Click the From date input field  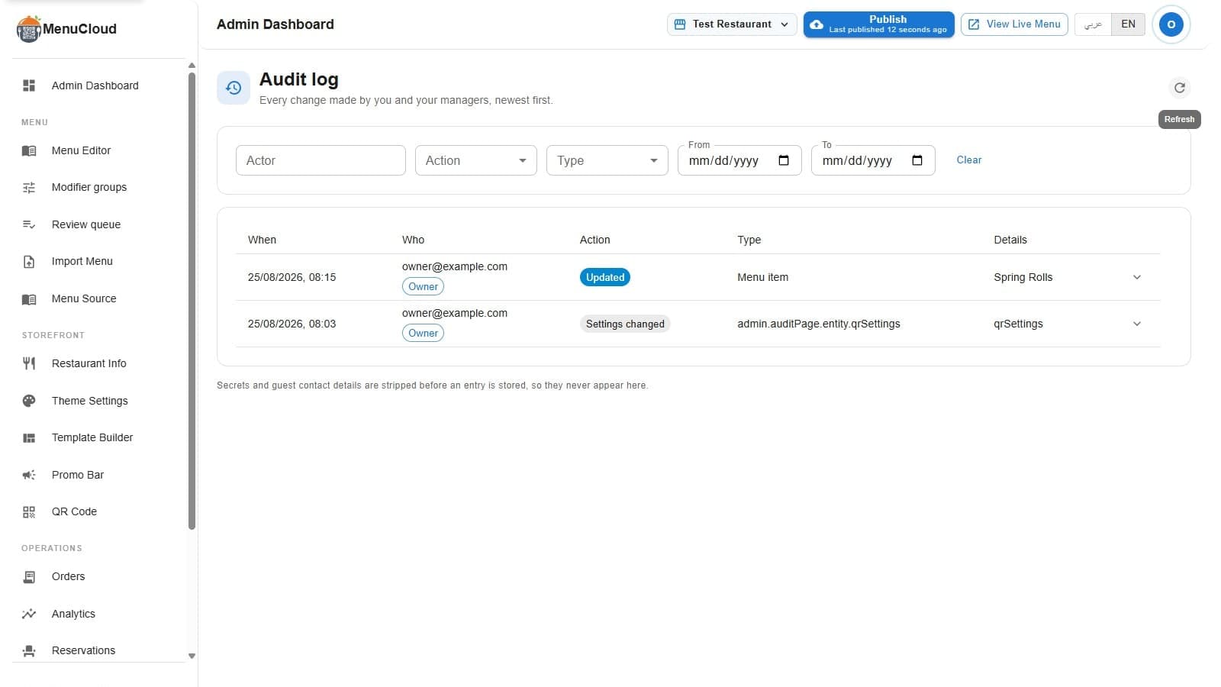(739, 160)
